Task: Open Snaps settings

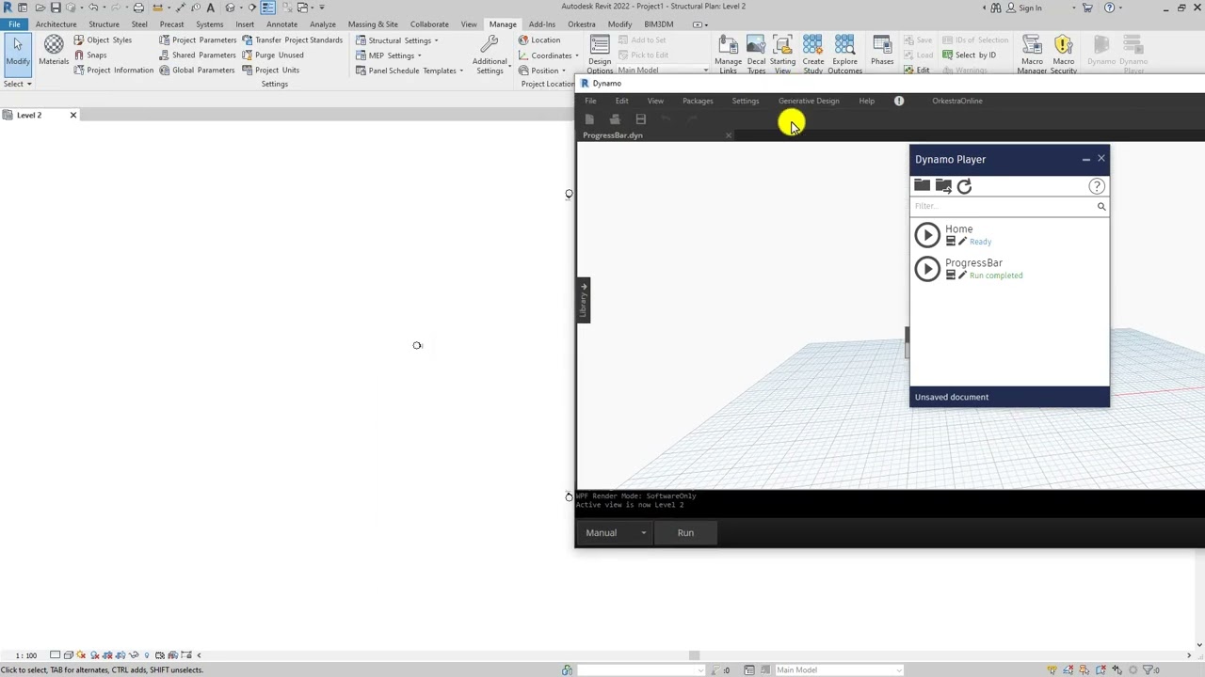Action: (x=90, y=55)
